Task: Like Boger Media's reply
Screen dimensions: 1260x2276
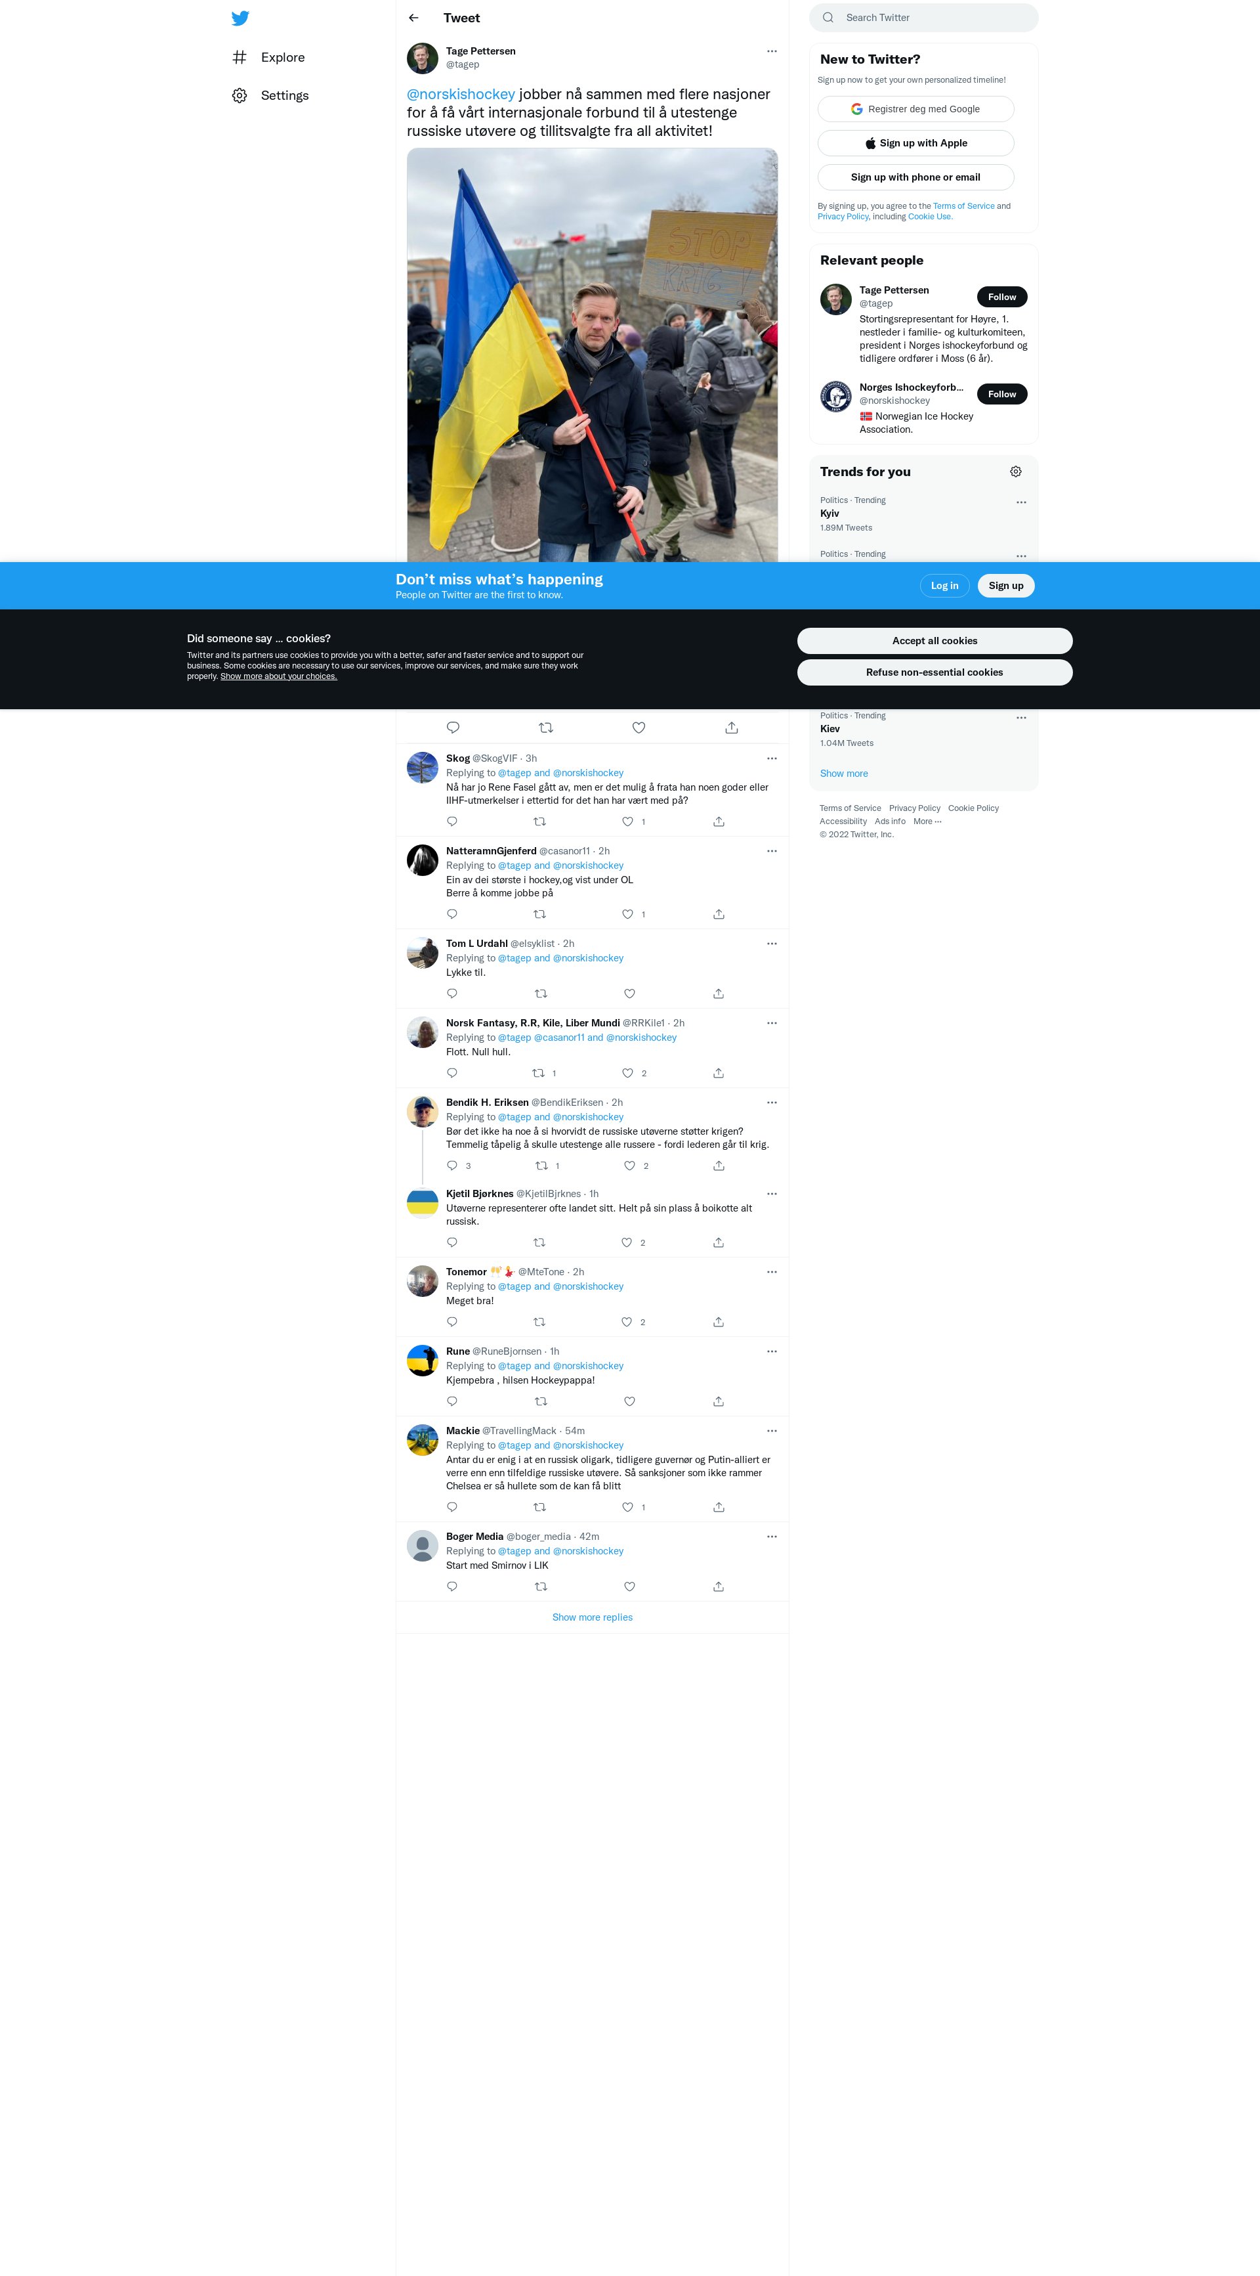Action: tap(629, 1588)
